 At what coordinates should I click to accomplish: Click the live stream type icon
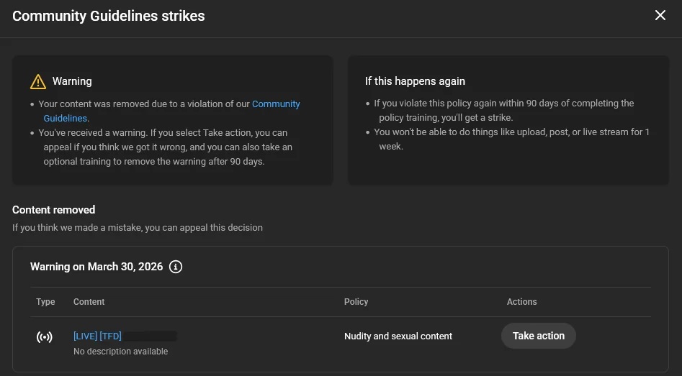click(x=45, y=337)
